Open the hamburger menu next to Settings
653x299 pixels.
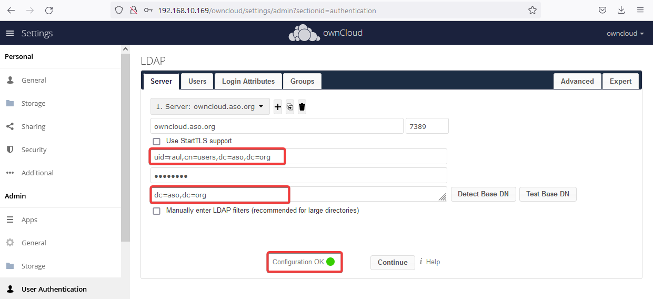click(9, 33)
